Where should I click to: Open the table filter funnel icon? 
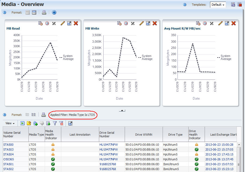55,123
